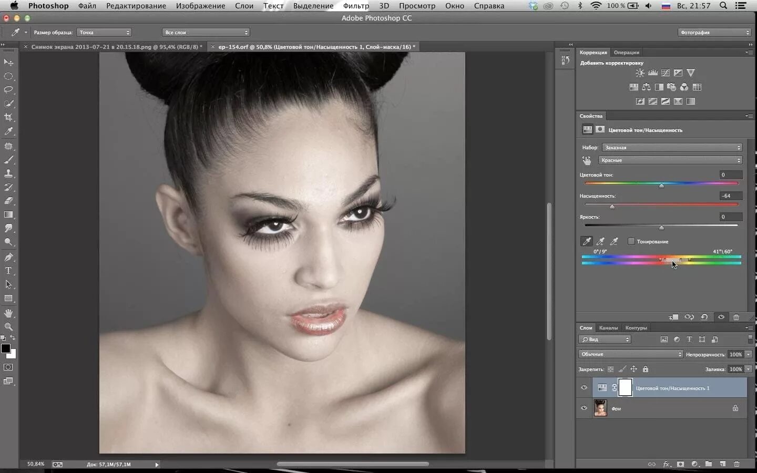Open the Вид layer filter dropdown
757x473 pixels.
(x=605, y=340)
